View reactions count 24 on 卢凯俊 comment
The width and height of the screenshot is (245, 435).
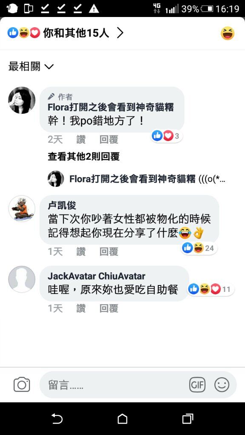tap(199, 248)
